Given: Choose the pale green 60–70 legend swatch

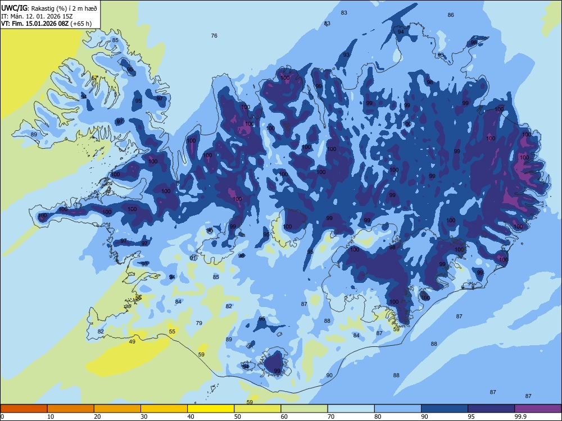Looking at the screenshot, I should [x=304, y=409].
